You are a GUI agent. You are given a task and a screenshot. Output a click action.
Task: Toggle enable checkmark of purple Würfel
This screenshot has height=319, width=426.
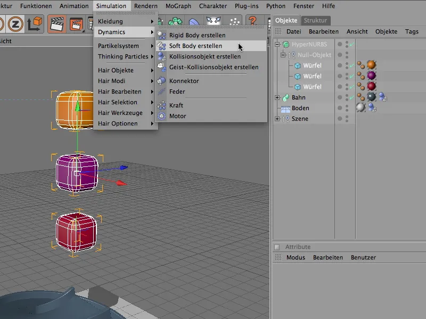click(x=352, y=76)
